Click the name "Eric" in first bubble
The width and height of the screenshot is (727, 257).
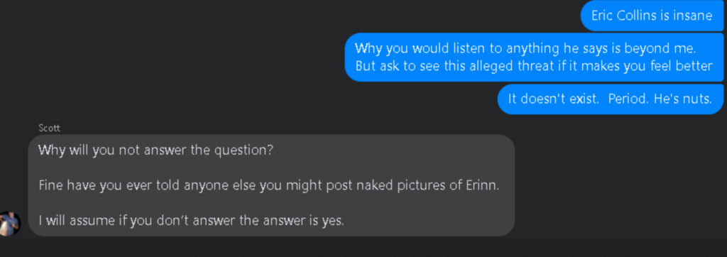602,16
